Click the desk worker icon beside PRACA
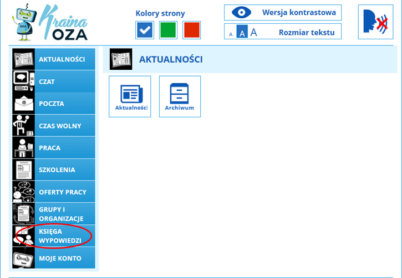This screenshot has height=278, width=402. 24,147
